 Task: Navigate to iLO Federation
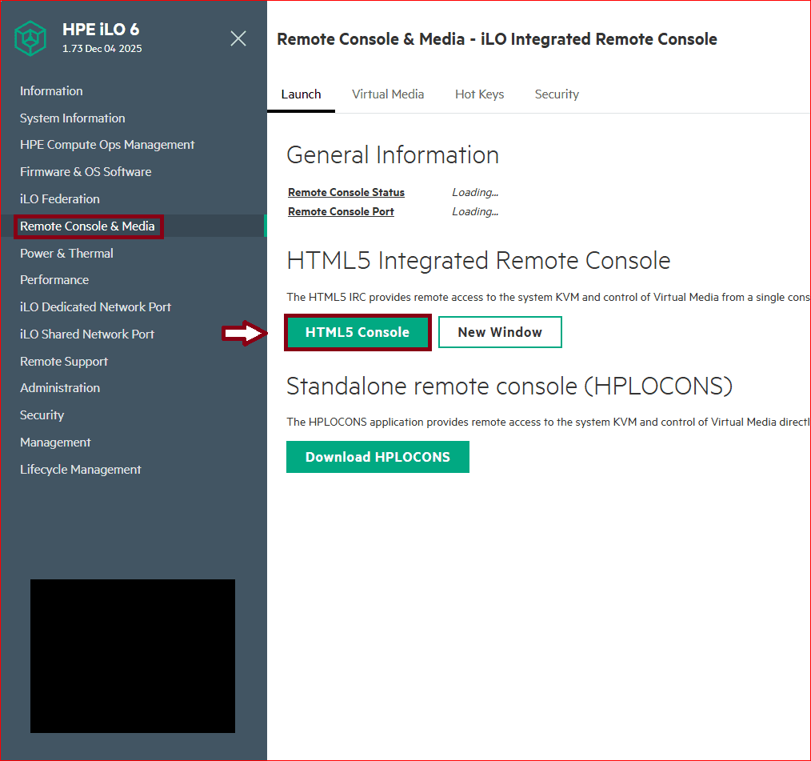point(60,199)
